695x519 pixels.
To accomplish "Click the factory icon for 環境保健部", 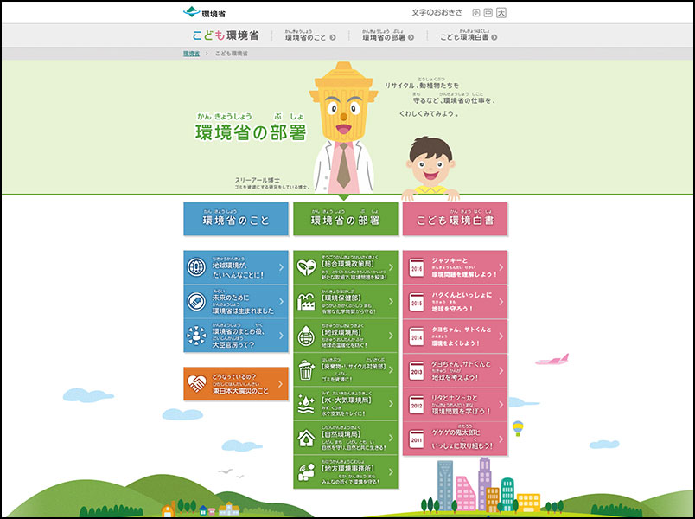I will [x=308, y=302].
